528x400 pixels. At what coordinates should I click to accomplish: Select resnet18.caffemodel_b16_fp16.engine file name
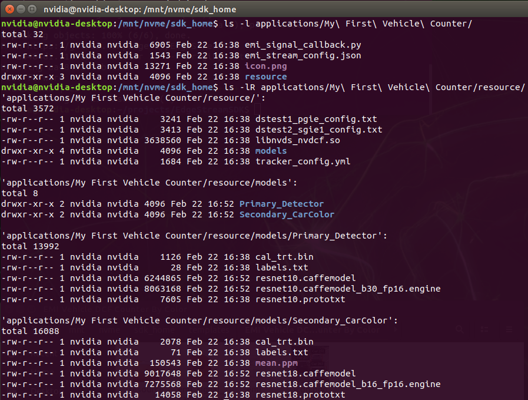[x=348, y=384]
